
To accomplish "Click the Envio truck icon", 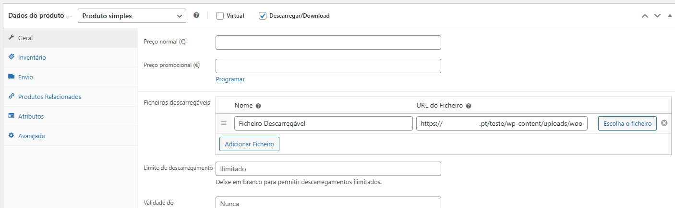I will pos(12,77).
